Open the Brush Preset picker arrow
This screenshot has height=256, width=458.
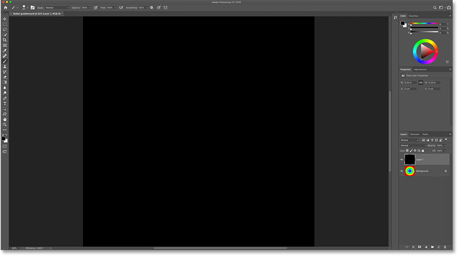point(27,8)
